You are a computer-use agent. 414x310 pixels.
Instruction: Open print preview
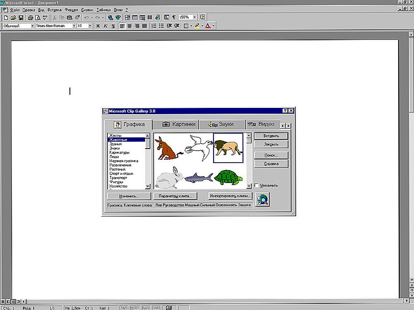tap(38, 18)
